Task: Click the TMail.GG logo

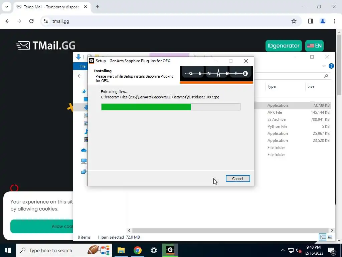Action: click(x=45, y=46)
